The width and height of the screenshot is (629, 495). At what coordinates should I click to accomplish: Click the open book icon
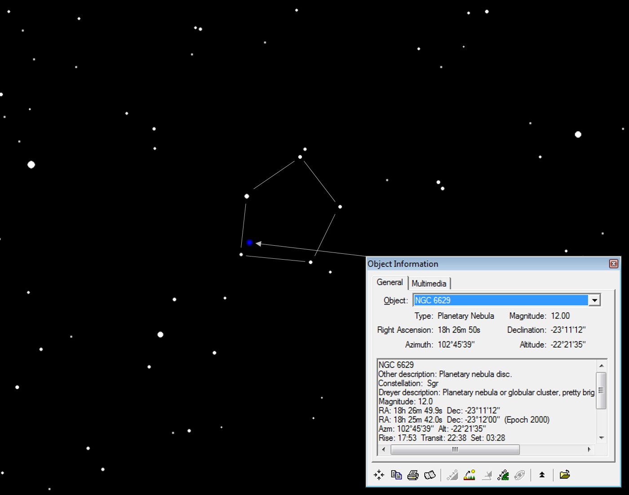(x=430, y=475)
